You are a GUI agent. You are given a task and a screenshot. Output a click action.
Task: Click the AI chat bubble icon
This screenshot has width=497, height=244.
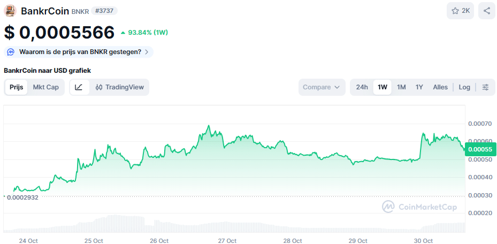(x=11, y=52)
